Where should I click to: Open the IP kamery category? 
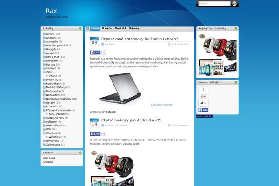tap(52, 80)
